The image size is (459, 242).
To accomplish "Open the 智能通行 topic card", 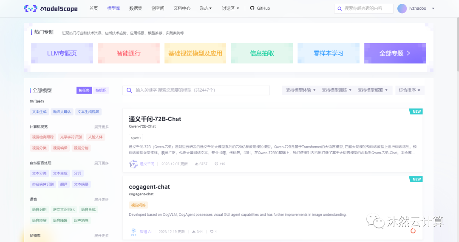I will [x=128, y=53].
